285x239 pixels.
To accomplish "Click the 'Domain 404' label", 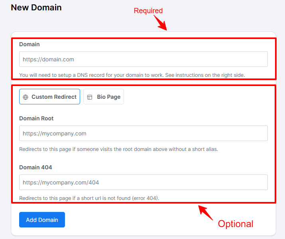I will [35, 167].
